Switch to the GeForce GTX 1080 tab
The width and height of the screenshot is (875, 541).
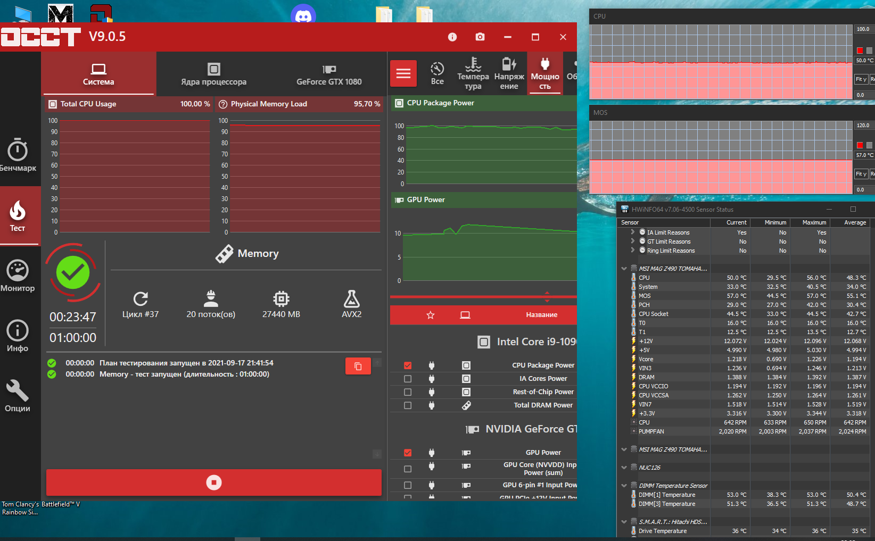329,73
